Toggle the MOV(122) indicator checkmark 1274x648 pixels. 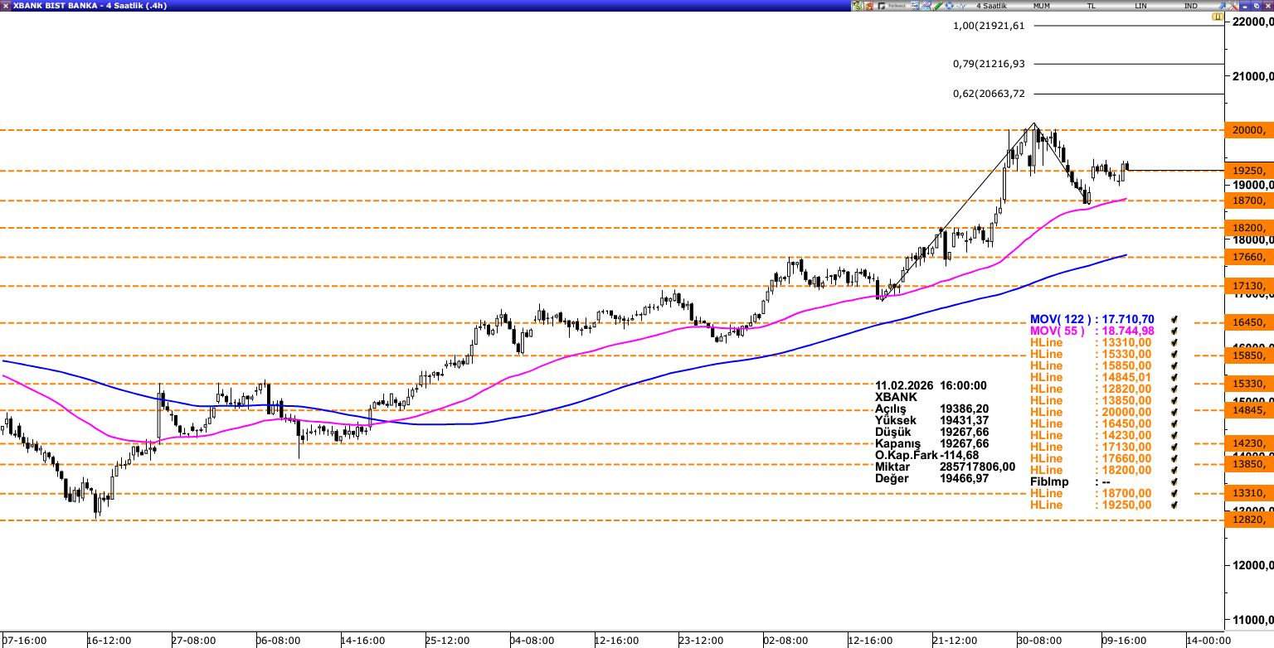(1174, 319)
